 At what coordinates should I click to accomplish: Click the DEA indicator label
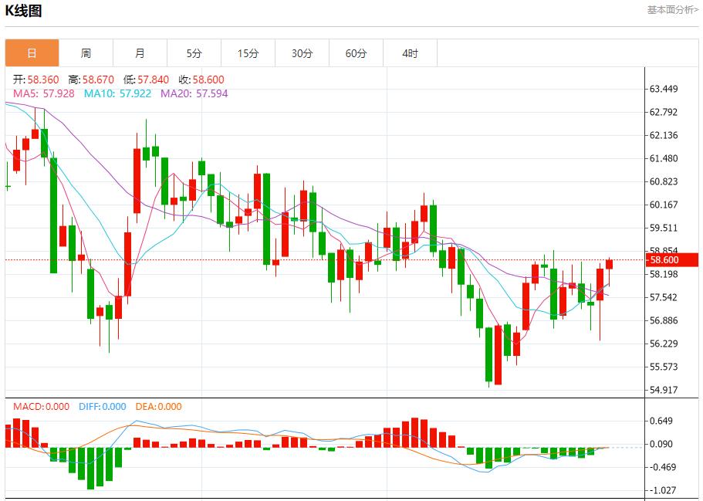coord(158,407)
